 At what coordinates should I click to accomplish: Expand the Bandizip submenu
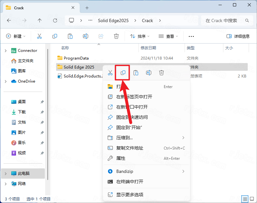pyautogui.click(x=183, y=171)
